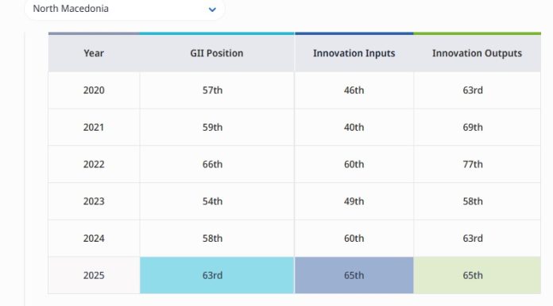This screenshot has width=553, height=306.
Task: Click the 2025 year row cell
Action: 94,275
